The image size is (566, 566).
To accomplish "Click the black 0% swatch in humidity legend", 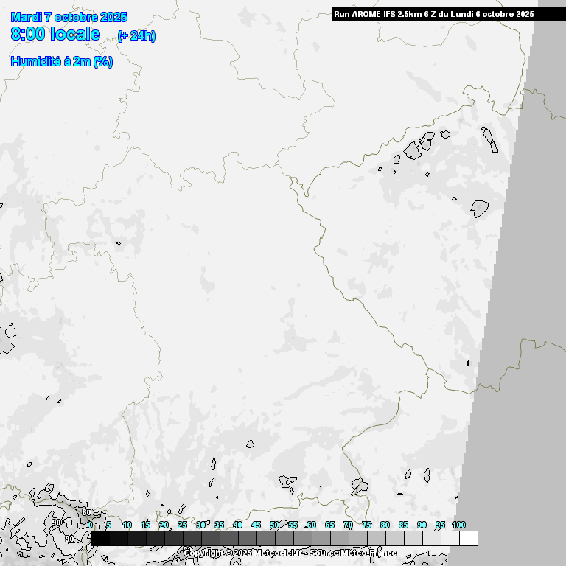I will (99, 539).
